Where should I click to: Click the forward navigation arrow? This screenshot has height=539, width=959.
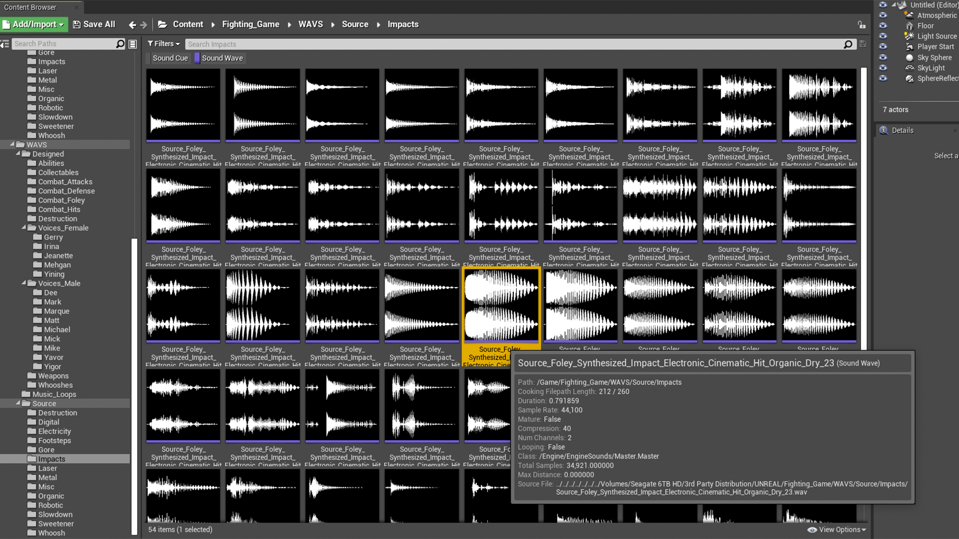(x=144, y=24)
